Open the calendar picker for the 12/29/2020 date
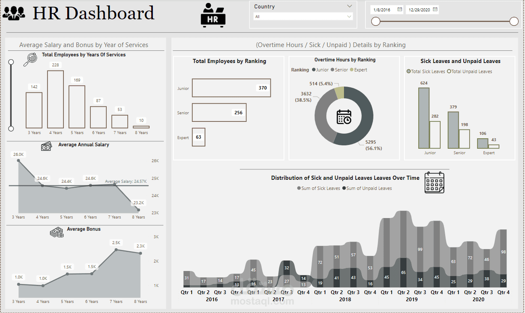The height and width of the screenshot is (313, 525). (435, 9)
